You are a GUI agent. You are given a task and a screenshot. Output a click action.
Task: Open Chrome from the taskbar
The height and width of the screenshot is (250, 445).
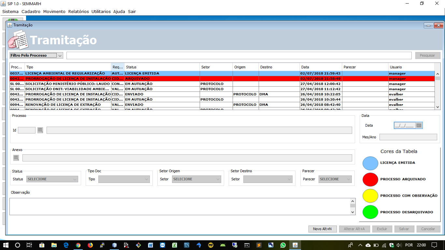click(x=78, y=245)
